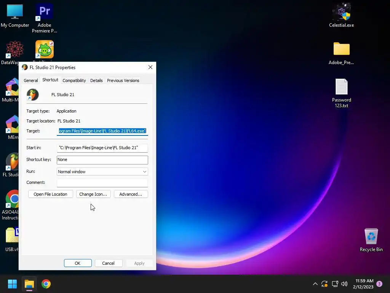Screen dimensions: 390x293
Task: Select the DataWag desktop shortcut icon
Action: (15, 49)
